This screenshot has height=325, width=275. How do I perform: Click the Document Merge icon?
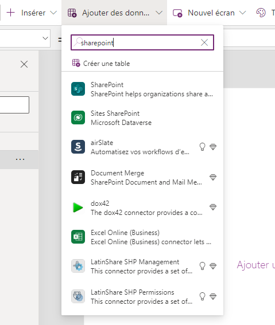point(78,177)
